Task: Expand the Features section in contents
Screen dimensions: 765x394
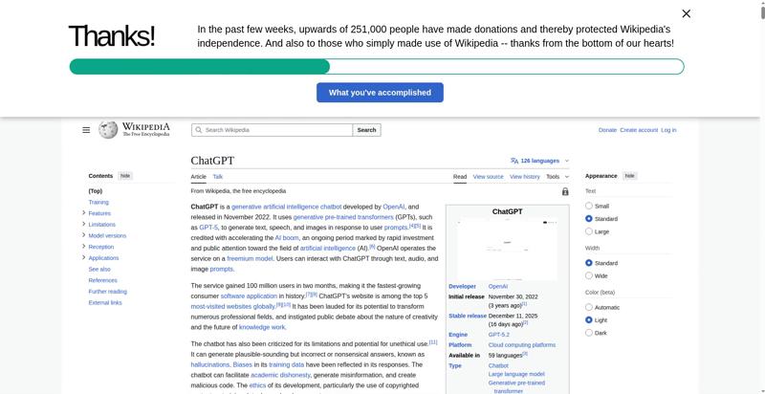Action: point(84,213)
